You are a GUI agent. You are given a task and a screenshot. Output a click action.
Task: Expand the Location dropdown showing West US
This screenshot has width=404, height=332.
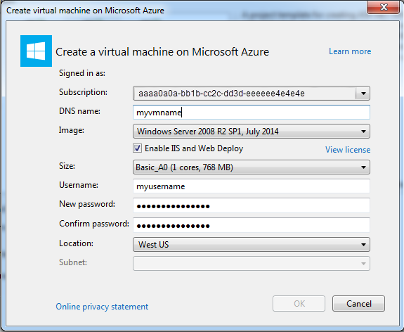[252, 244]
